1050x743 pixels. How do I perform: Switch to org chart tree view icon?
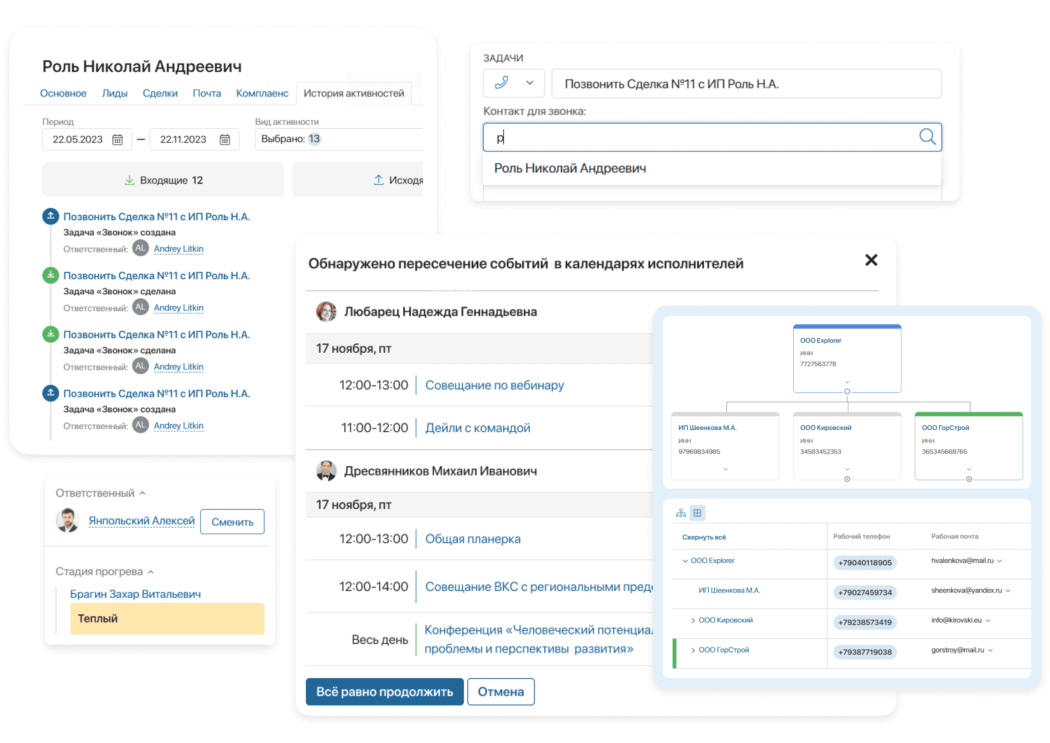(x=680, y=513)
